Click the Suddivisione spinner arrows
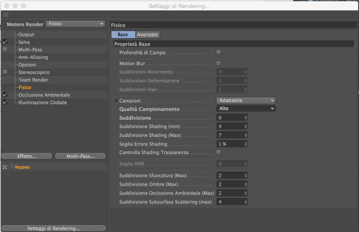Image resolution: width=359 pixels, height=232 pixels. [x=245, y=118]
